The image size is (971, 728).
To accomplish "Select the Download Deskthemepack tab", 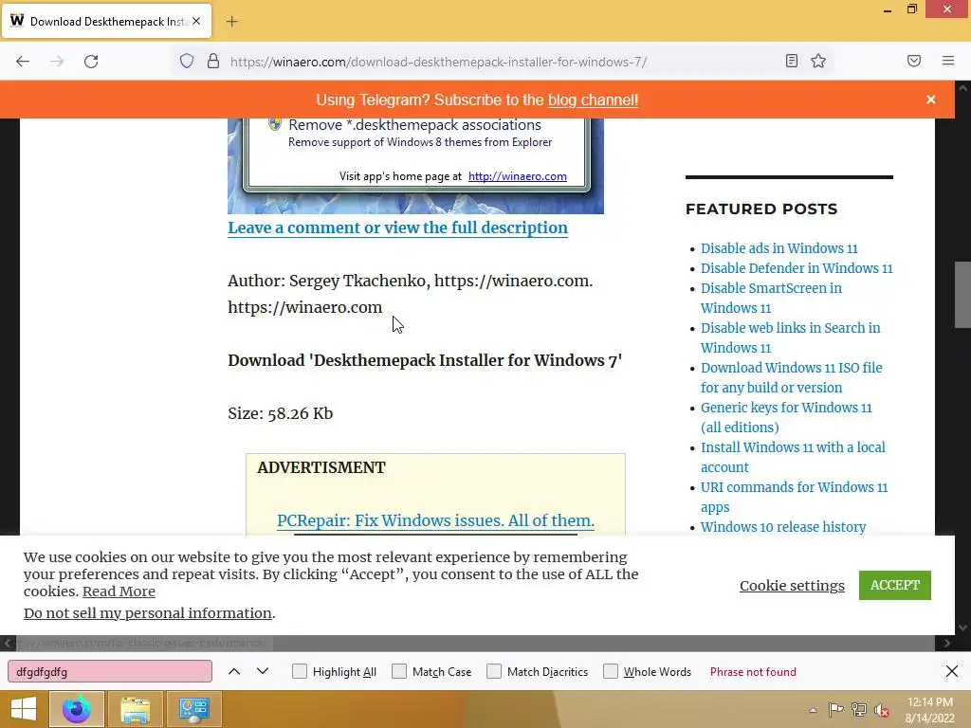I will tap(106, 22).
